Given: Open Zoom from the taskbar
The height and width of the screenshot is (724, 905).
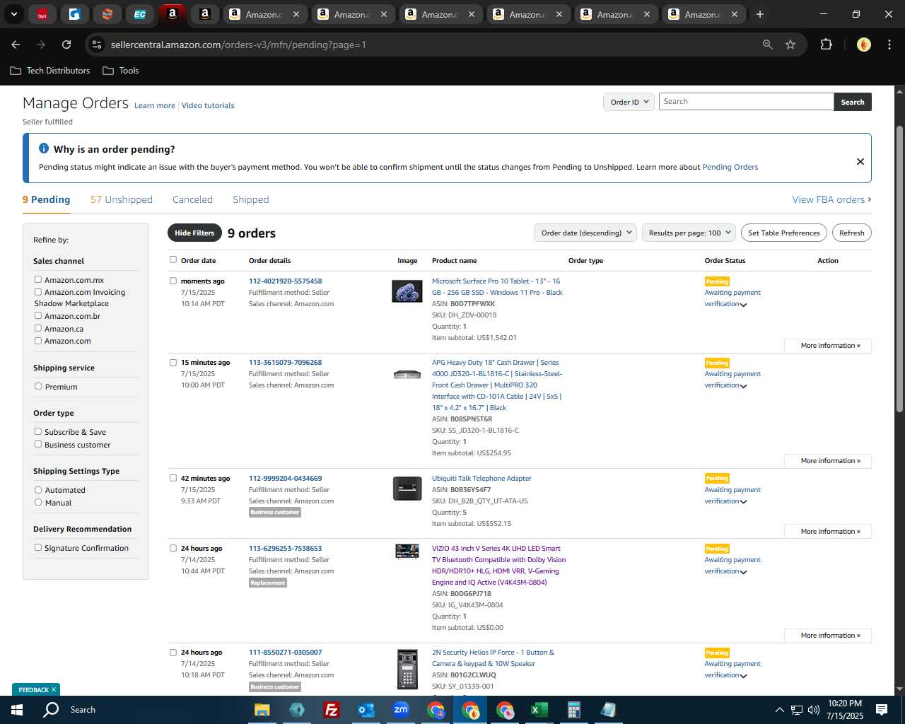Looking at the screenshot, I should [x=401, y=710].
